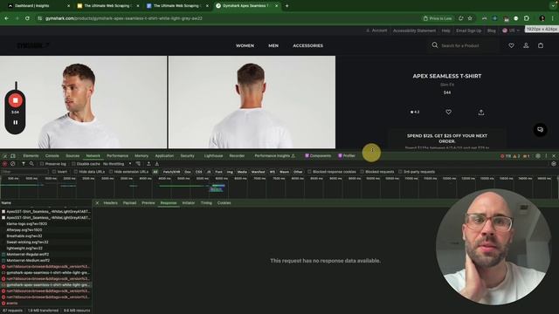Open the Lighthouse tab
This screenshot has height=314, width=559.
pyautogui.click(x=213, y=156)
